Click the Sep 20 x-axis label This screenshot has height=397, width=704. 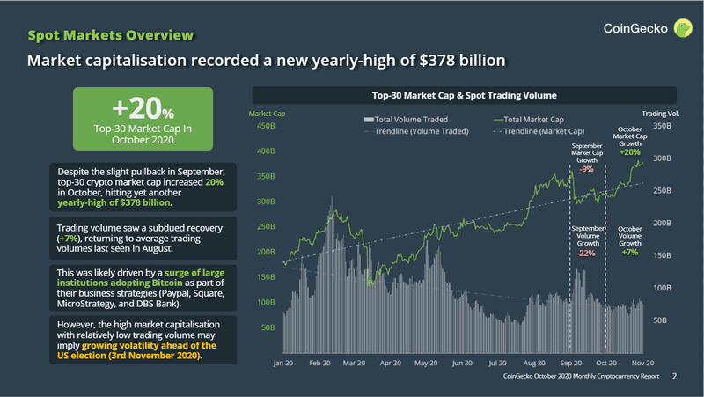pyautogui.click(x=570, y=363)
